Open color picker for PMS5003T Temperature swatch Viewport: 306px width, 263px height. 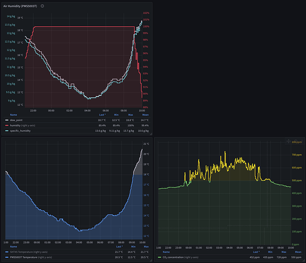point(7,257)
